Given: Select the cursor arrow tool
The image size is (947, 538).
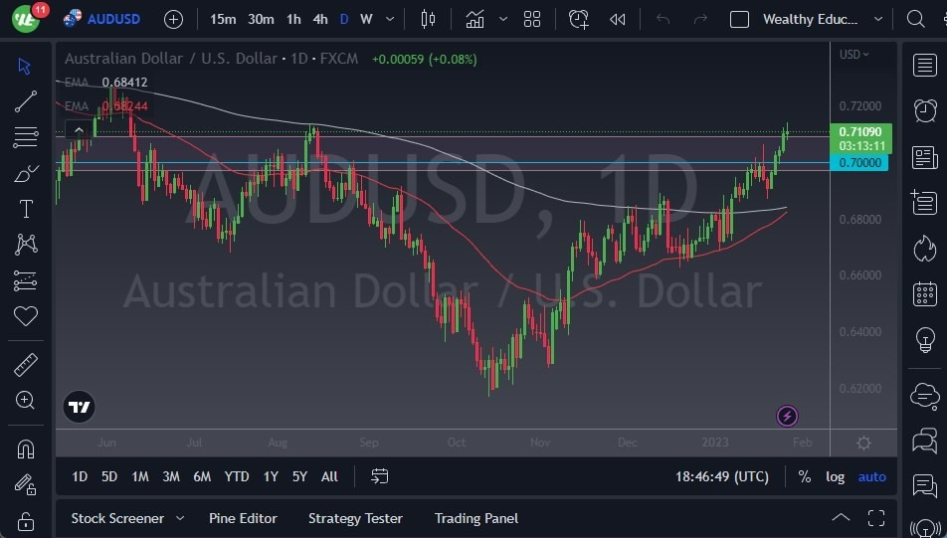Looking at the screenshot, I should point(25,66).
